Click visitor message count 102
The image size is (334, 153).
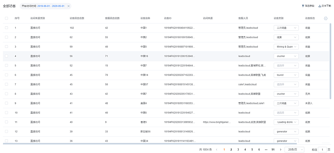click(72, 28)
